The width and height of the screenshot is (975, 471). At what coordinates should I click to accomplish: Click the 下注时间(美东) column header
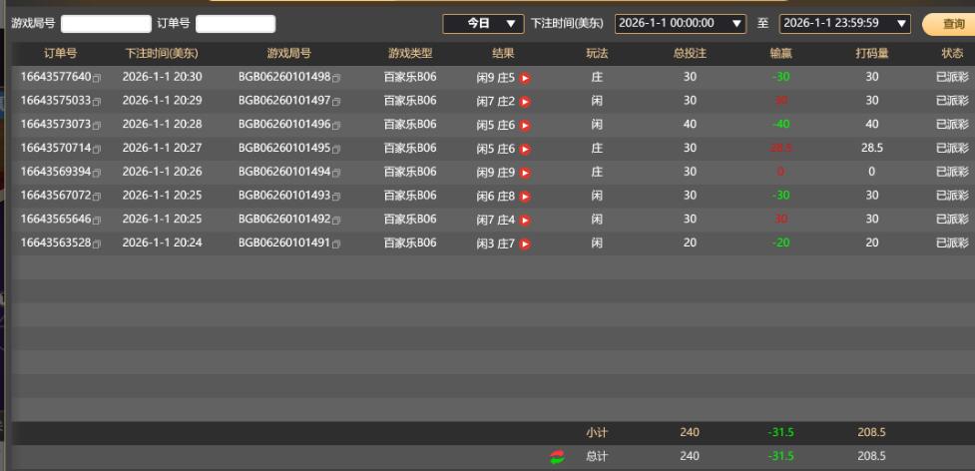164,53
